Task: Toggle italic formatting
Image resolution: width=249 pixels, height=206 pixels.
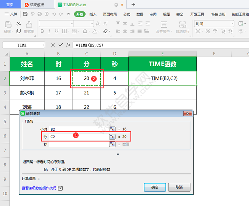Action: pyautogui.click(x=50, y=31)
